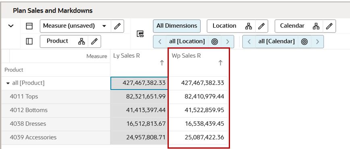Toggle the All Dimensions button
The image size is (350, 149).
pyautogui.click(x=176, y=26)
